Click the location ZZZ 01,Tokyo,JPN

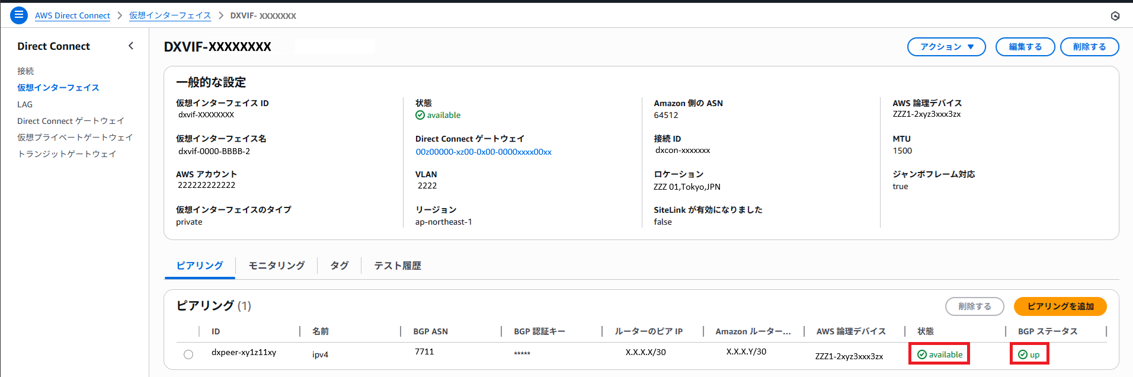point(687,187)
